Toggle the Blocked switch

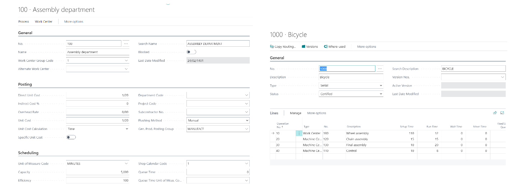(x=191, y=52)
